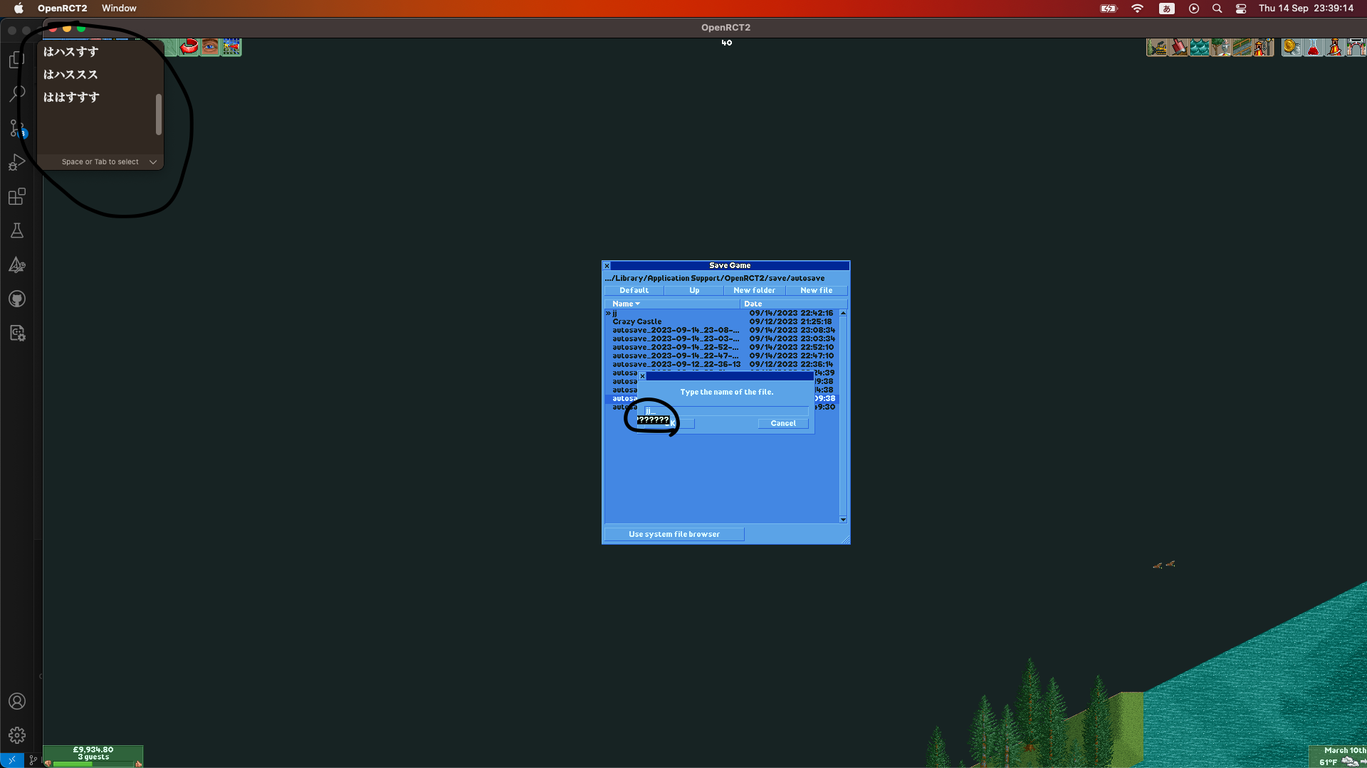Open the macOS Control Center icon
1367x768 pixels.
point(1241,9)
